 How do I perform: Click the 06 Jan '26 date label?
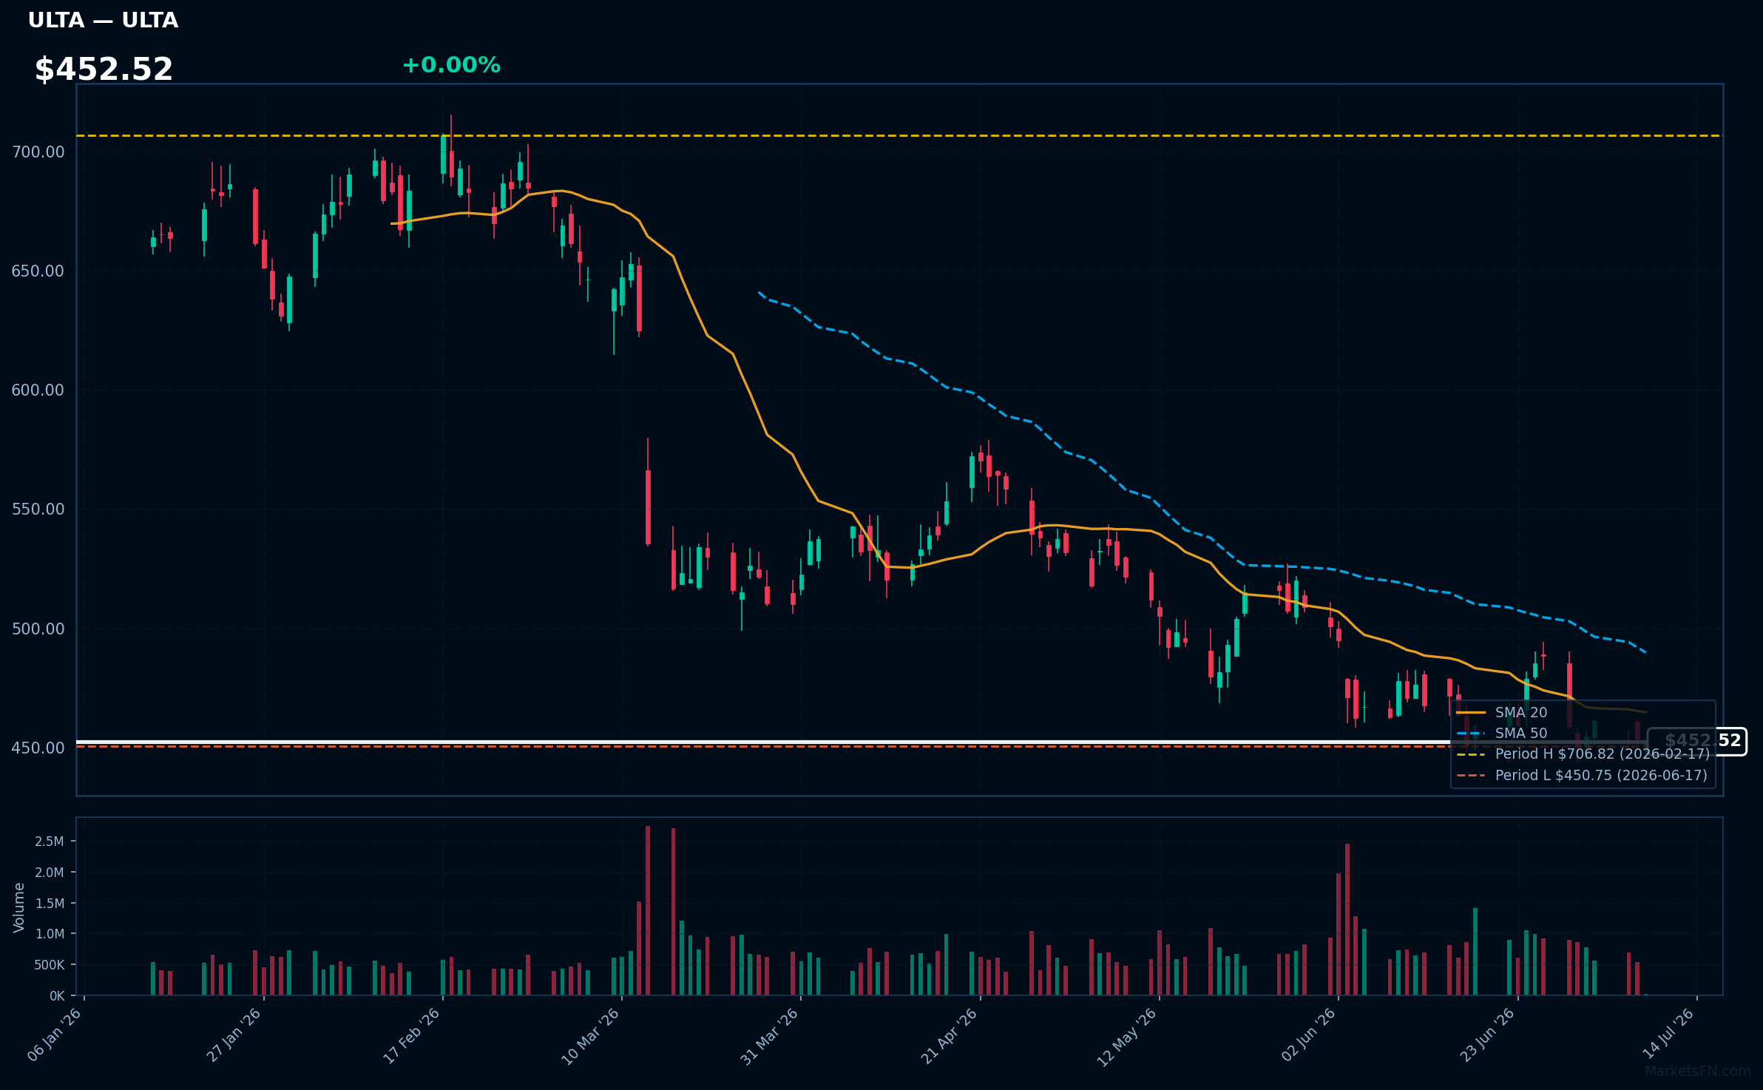55,1035
